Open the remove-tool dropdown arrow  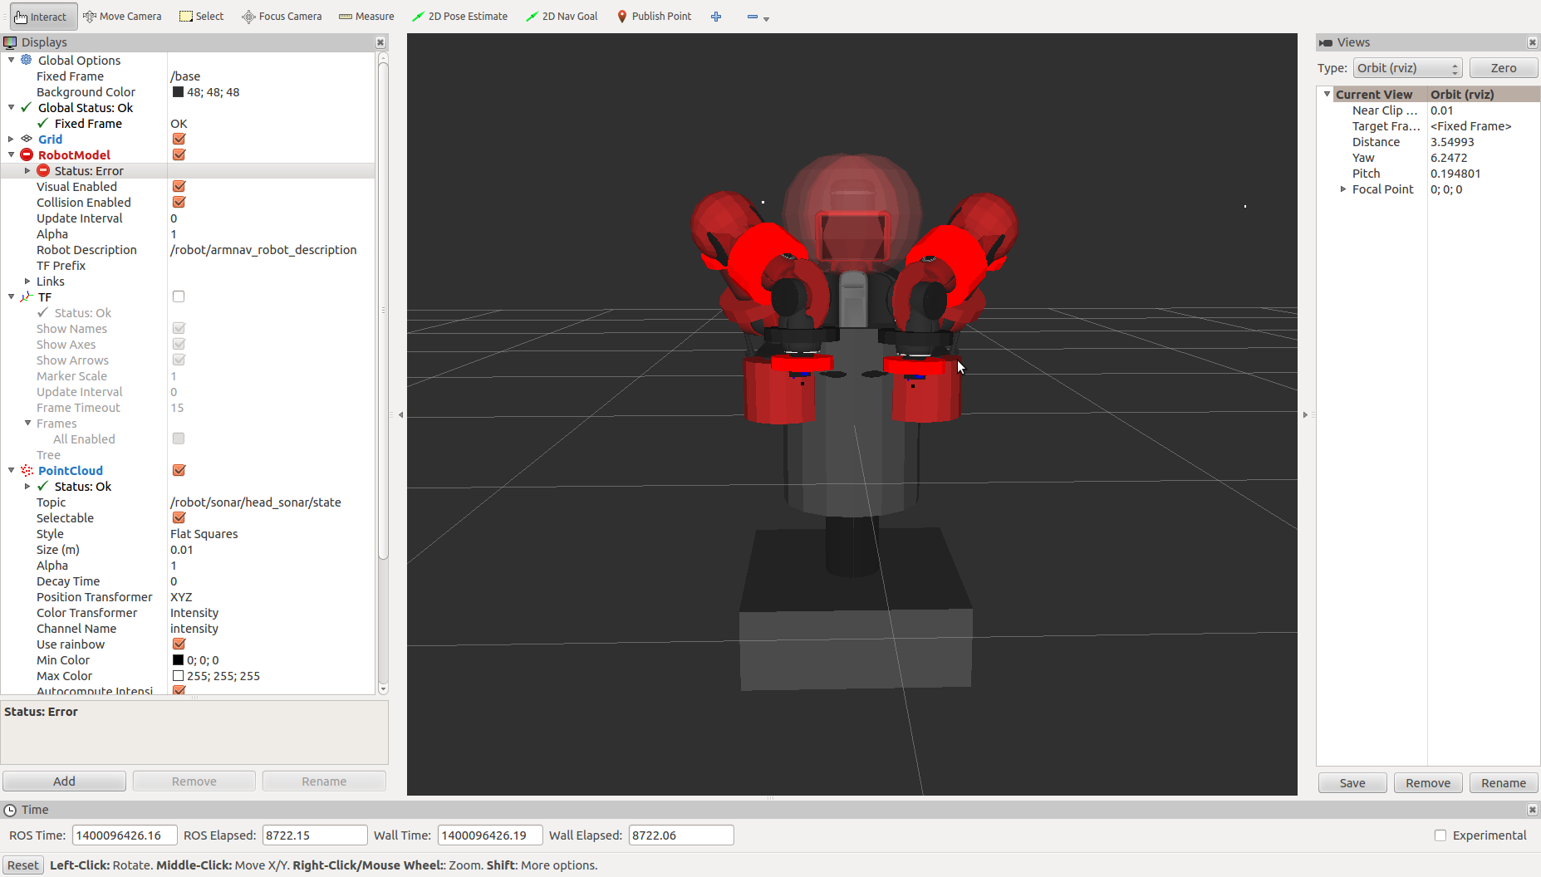point(766,18)
